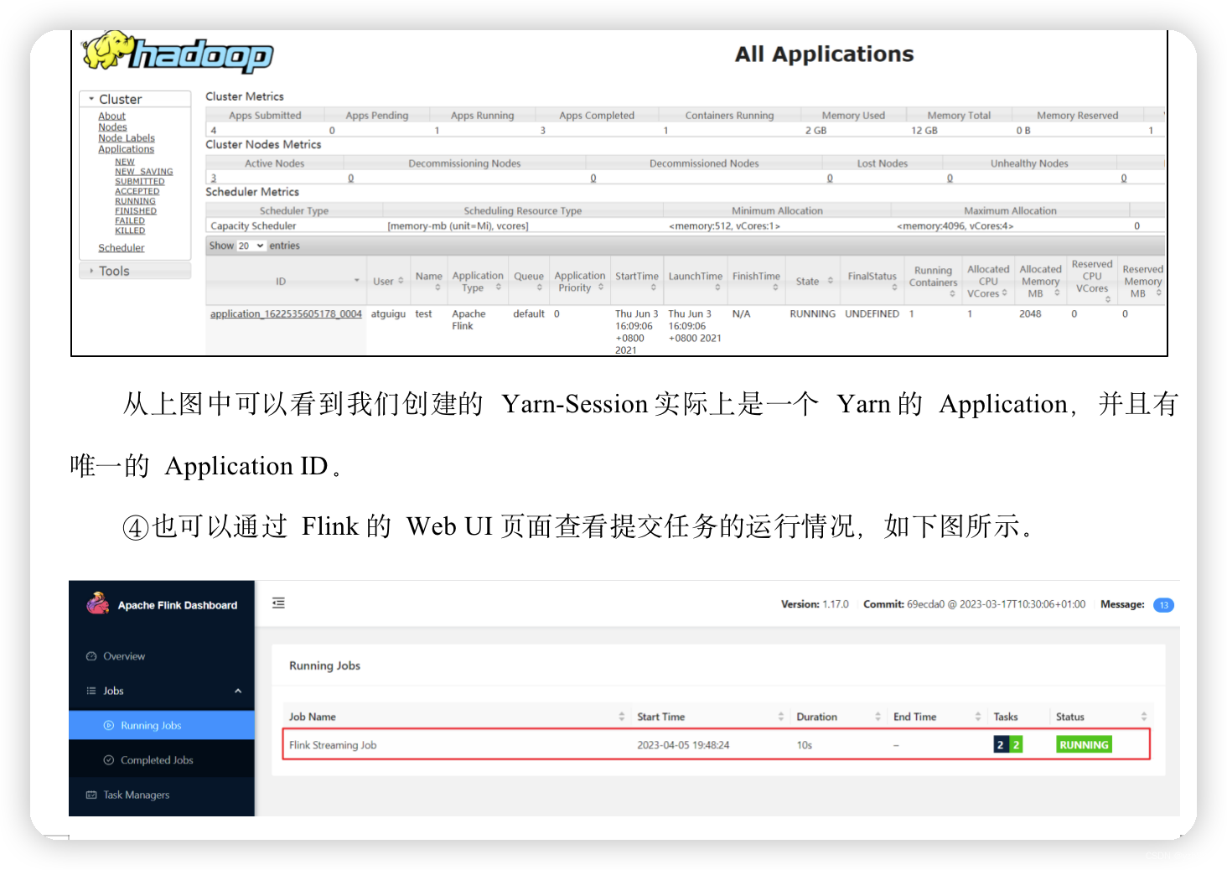Filter applications by FAILED state
Image resolution: width=1227 pixels, height=870 pixels.
(130, 221)
